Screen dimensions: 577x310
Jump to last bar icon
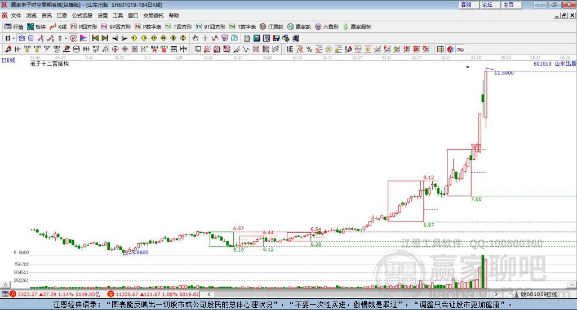(x=105, y=38)
